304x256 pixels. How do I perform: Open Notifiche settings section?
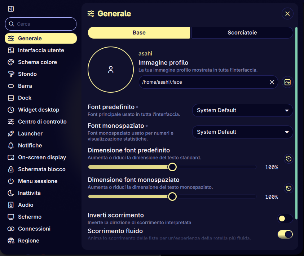[41, 145]
